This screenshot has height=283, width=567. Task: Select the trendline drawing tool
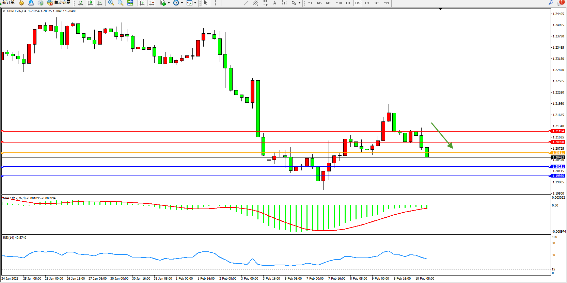coord(246,3)
